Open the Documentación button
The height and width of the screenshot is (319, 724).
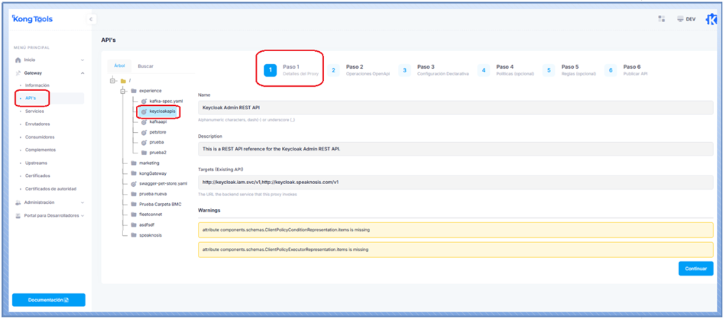point(48,300)
